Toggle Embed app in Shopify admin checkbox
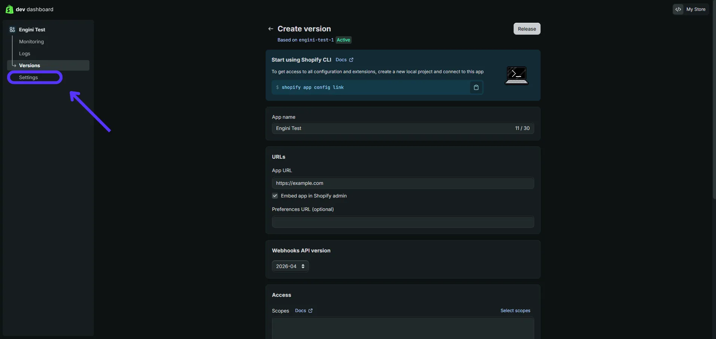This screenshot has height=339, width=716. 275,196
